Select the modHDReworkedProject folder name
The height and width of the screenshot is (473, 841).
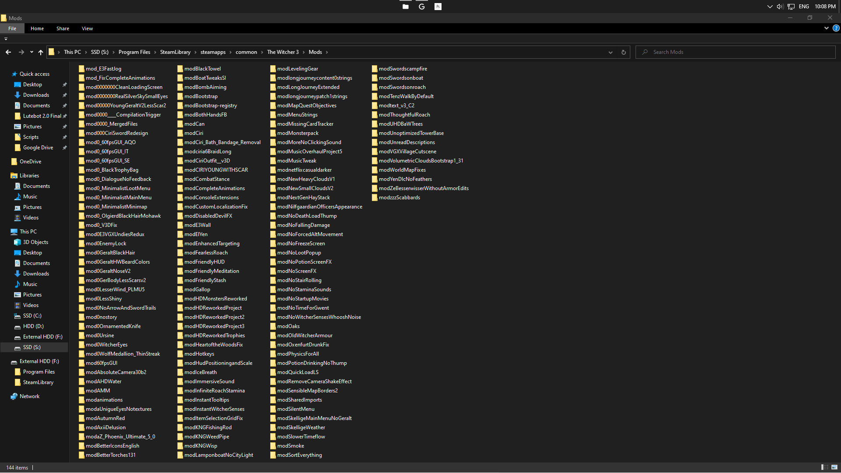tap(213, 308)
